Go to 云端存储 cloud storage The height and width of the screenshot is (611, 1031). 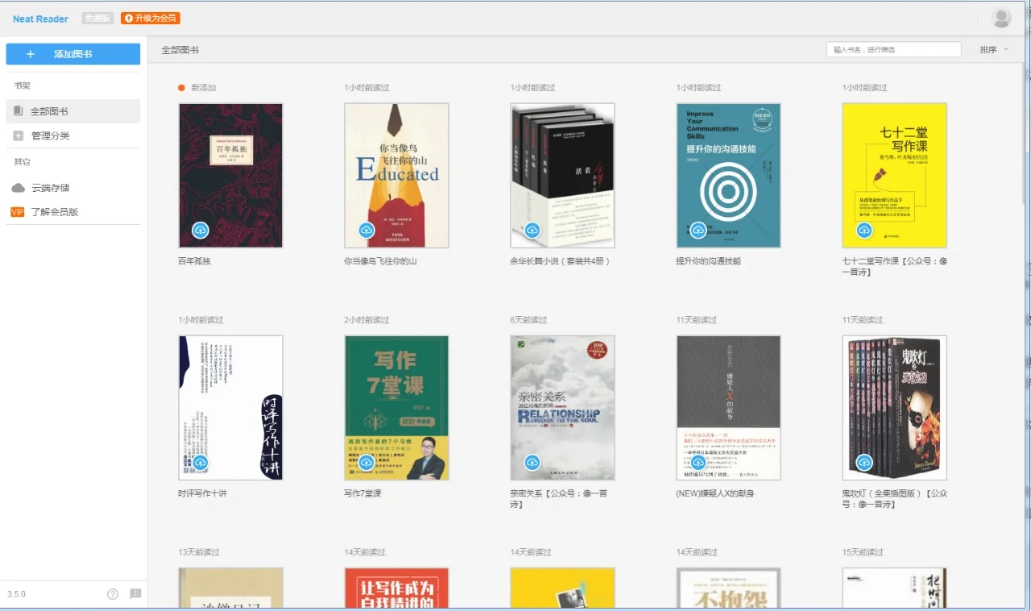click(73, 188)
